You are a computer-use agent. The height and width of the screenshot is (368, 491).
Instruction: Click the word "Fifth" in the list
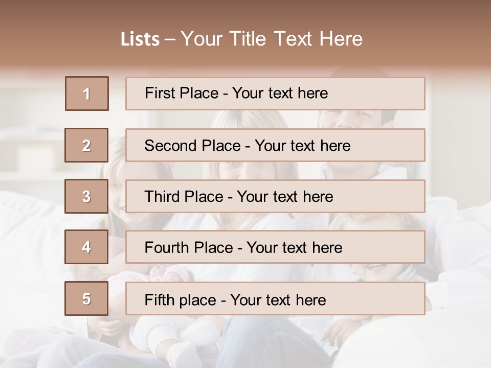tap(160, 300)
